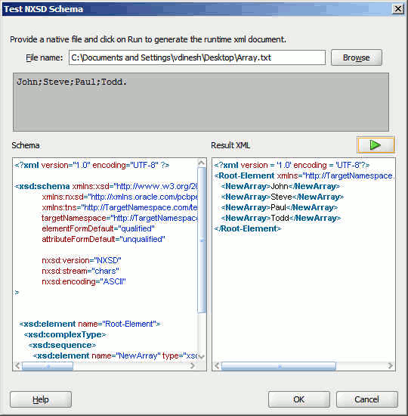This screenshot has width=408, height=416.
Task: Click the Schema horizontal scrollbar thumb
Action: point(48,366)
